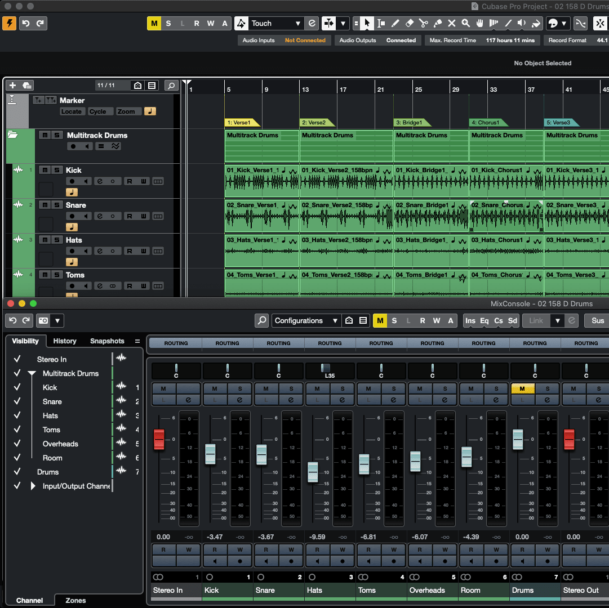
Task: Uncheck visibility of Overheads channel
Action: (17, 444)
